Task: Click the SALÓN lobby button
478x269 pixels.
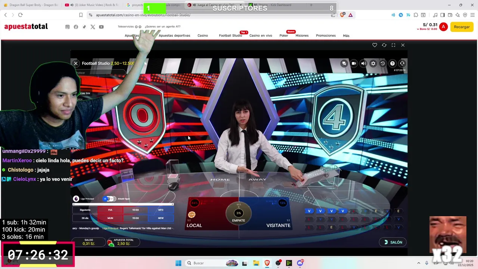Action: pyautogui.click(x=393, y=242)
